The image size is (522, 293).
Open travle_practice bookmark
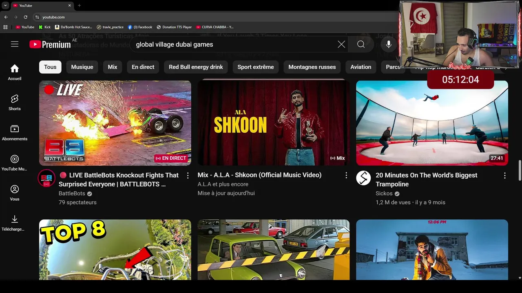coord(110,27)
